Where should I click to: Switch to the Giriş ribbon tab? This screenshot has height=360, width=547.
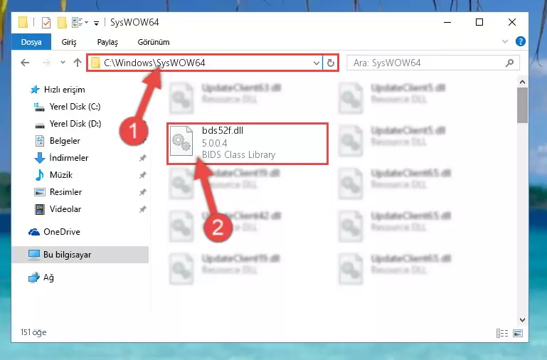click(x=69, y=42)
